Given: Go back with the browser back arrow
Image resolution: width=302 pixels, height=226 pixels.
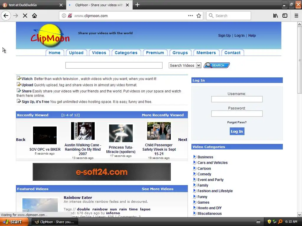Looking at the screenshot, I should pyautogui.click(x=6, y=16).
